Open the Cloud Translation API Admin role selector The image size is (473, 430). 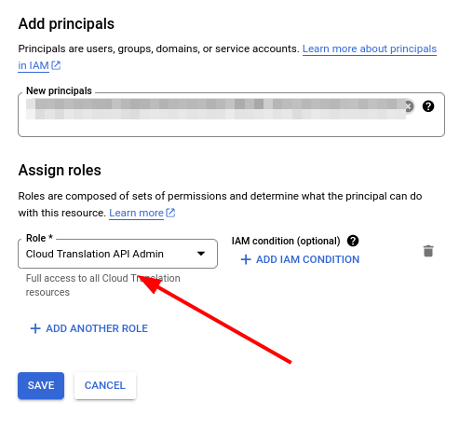(117, 254)
